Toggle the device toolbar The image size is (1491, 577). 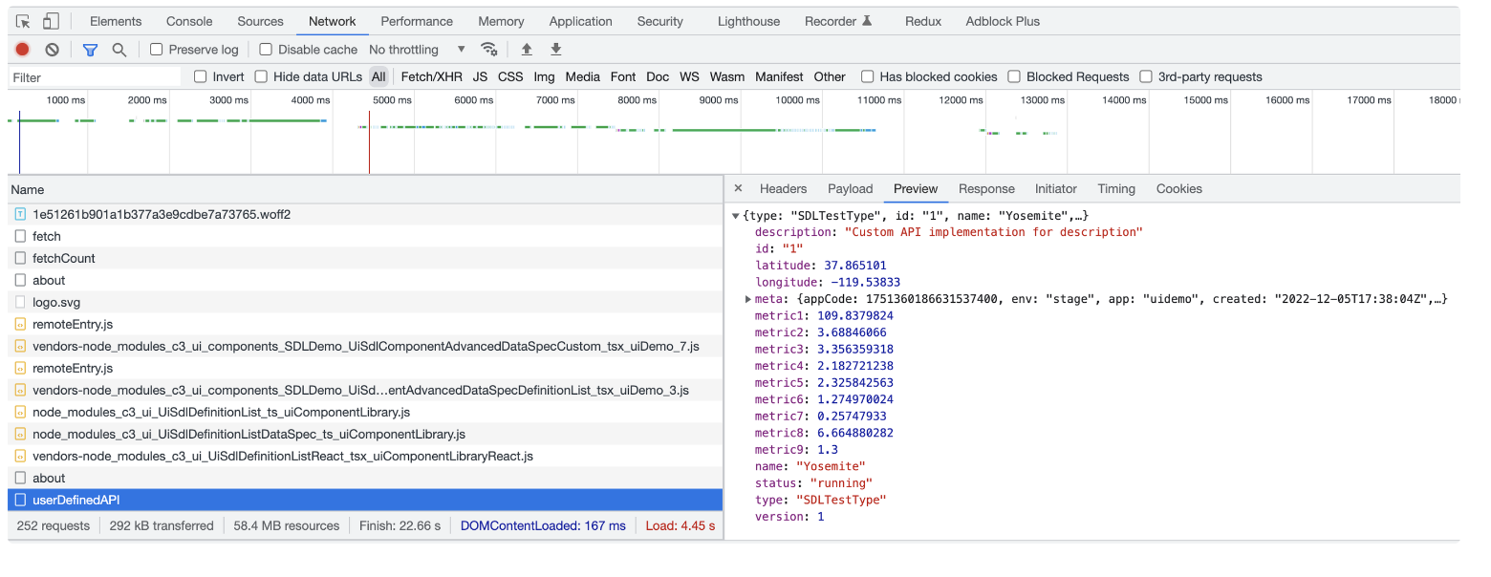point(51,20)
